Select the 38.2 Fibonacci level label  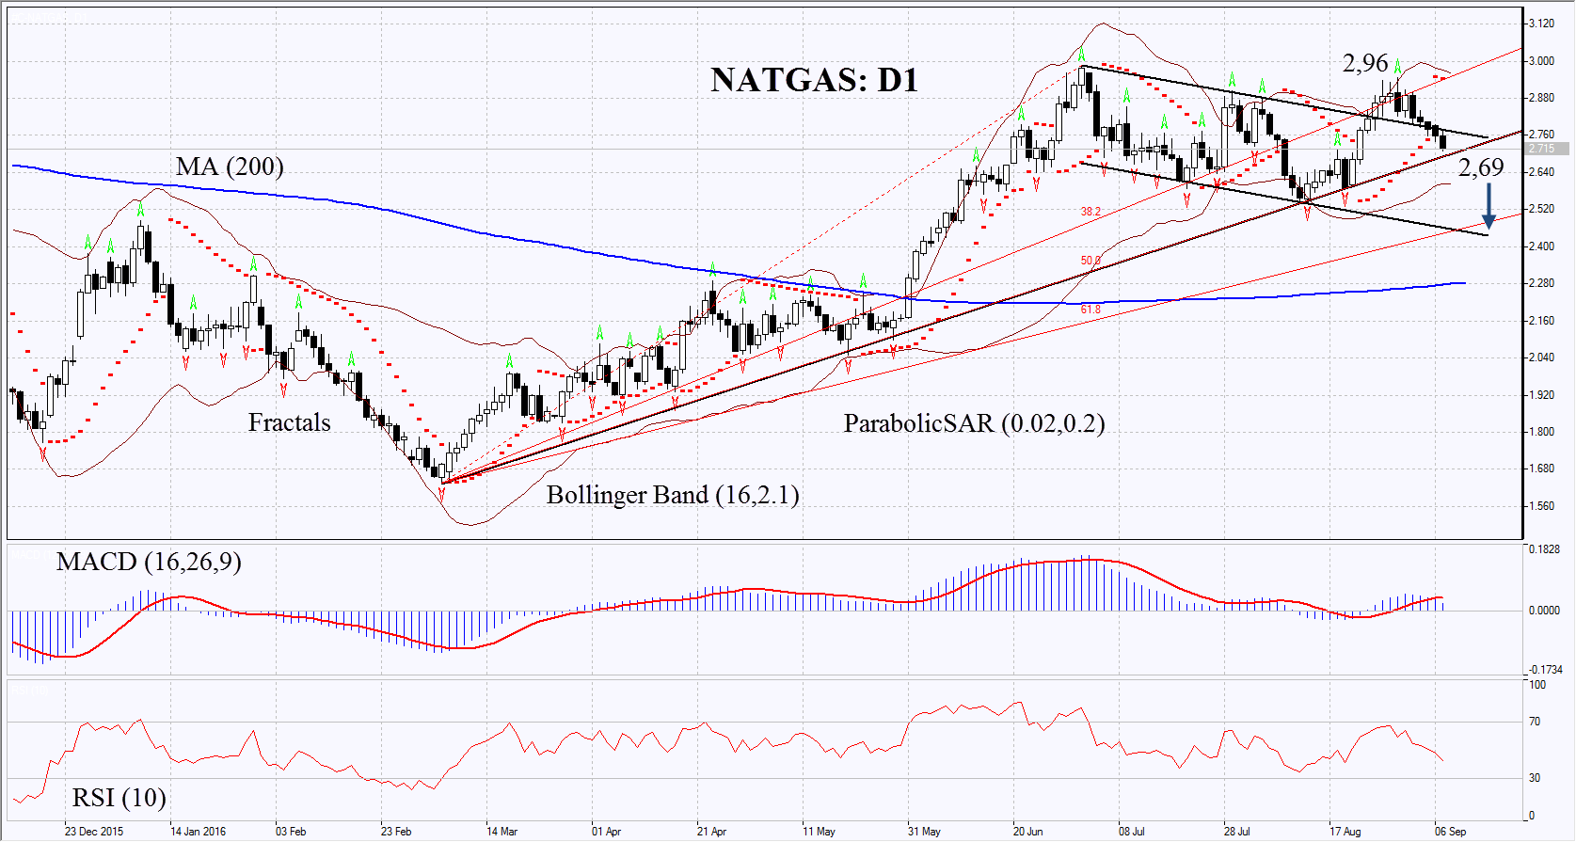pos(1090,212)
